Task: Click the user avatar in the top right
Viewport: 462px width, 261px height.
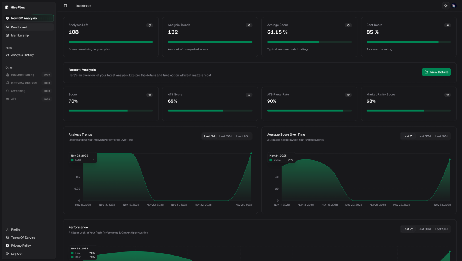Action: [x=455, y=5]
